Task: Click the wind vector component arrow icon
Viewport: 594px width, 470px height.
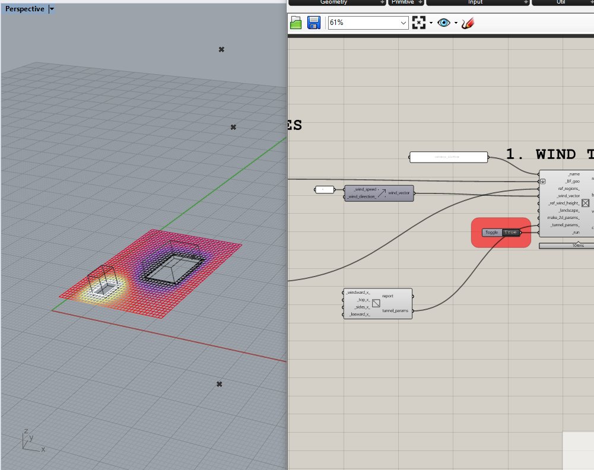Action: (x=382, y=193)
